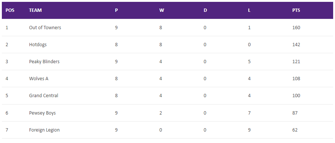Click the TEAM column header
This screenshot has height=143, width=335.
[x=35, y=10]
